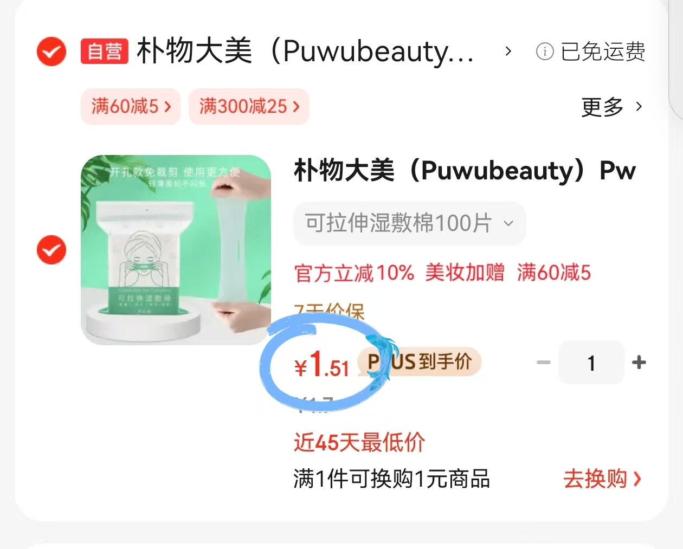Decrease quantity with the minus icon
The height and width of the screenshot is (549, 683).
point(543,363)
